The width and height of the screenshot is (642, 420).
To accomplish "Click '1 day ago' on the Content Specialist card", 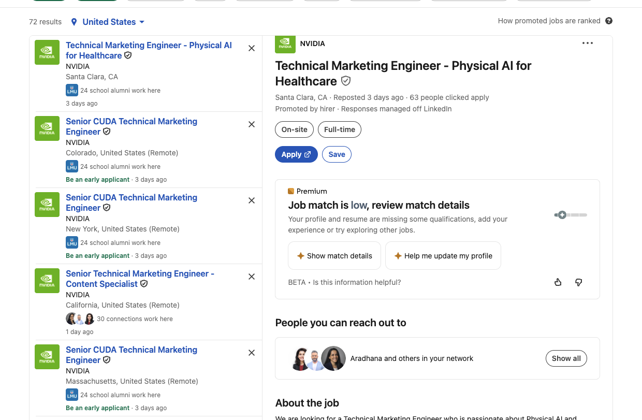I will point(80,332).
